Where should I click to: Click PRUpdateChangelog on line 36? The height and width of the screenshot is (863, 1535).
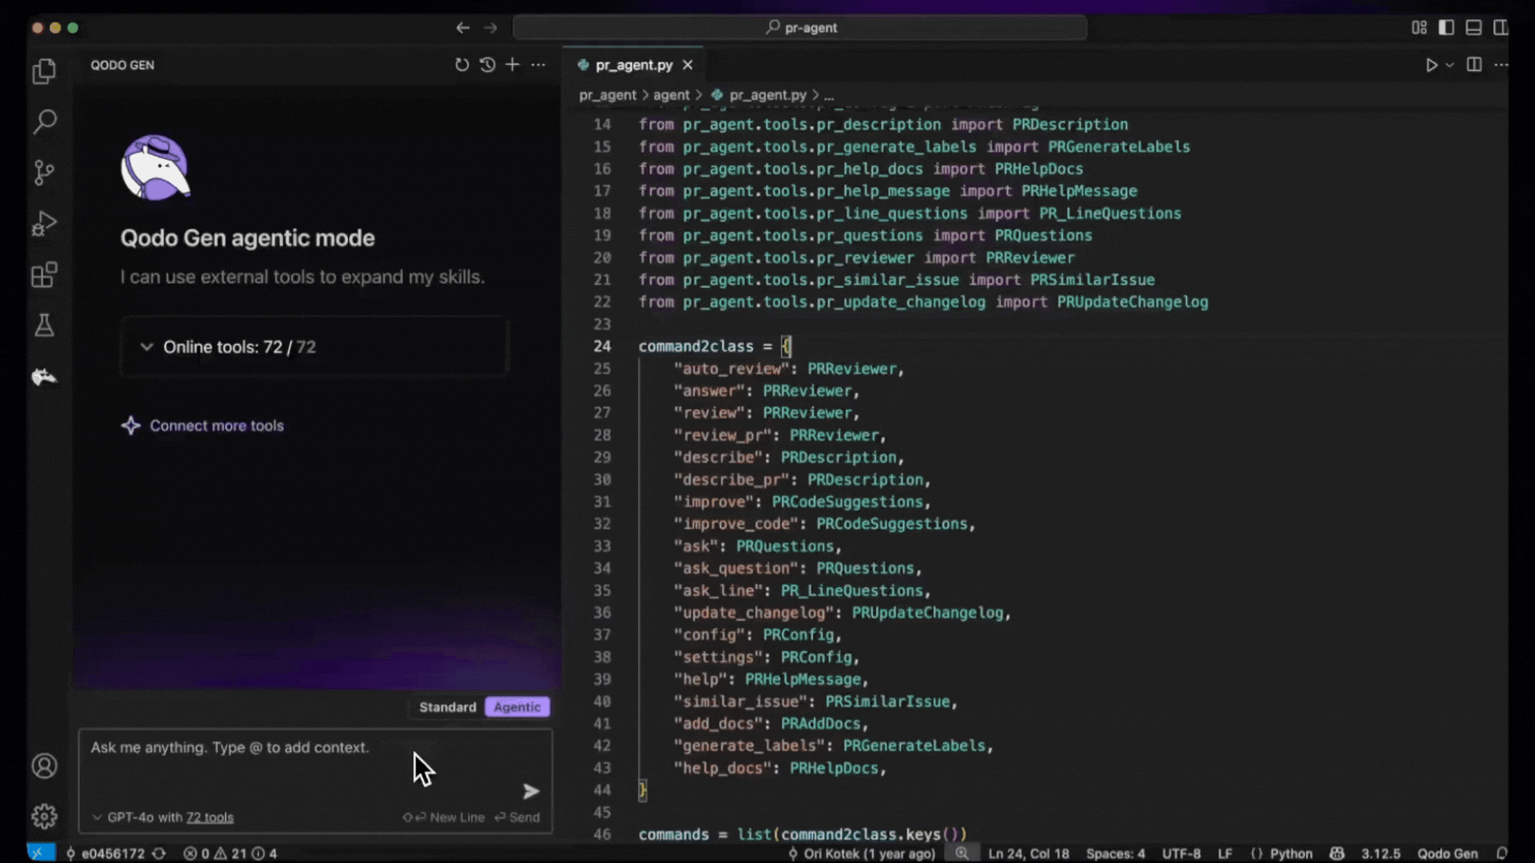pyautogui.click(x=927, y=613)
